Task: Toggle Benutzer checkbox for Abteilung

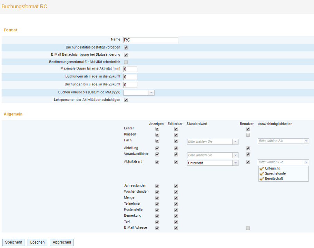Action: 248,148
